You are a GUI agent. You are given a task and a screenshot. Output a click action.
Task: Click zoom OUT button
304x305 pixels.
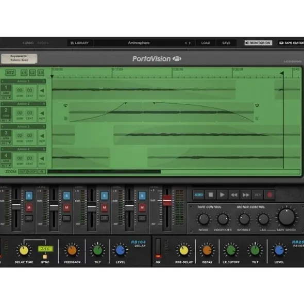[22, 171]
